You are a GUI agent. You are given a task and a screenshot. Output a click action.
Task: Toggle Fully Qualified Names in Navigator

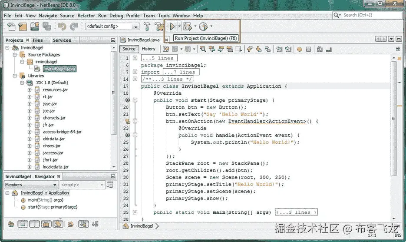click(x=70, y=224)
